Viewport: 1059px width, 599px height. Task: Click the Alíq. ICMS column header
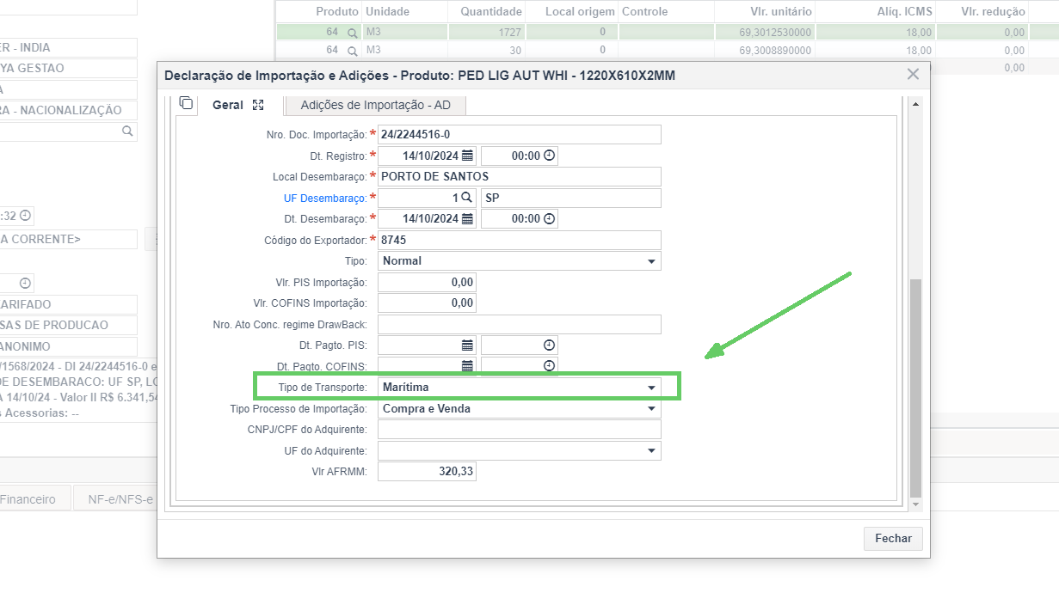[x=875, y=11]
